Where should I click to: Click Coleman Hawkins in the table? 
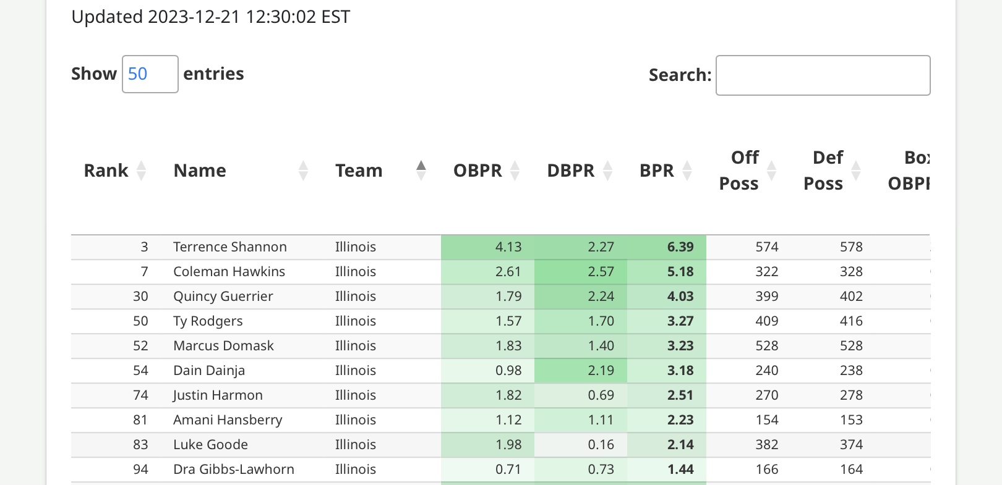pyautogui.click(x=229, y=272)
